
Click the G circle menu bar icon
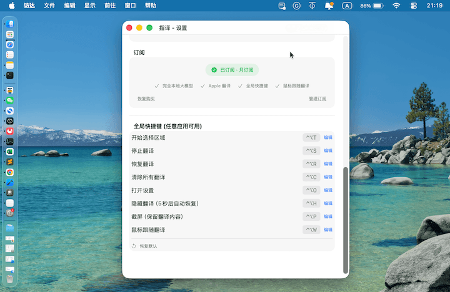(296, 6)
